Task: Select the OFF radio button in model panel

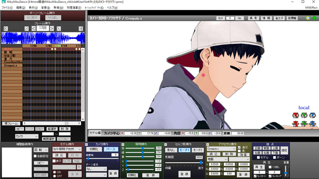Action: pos(54,176)
